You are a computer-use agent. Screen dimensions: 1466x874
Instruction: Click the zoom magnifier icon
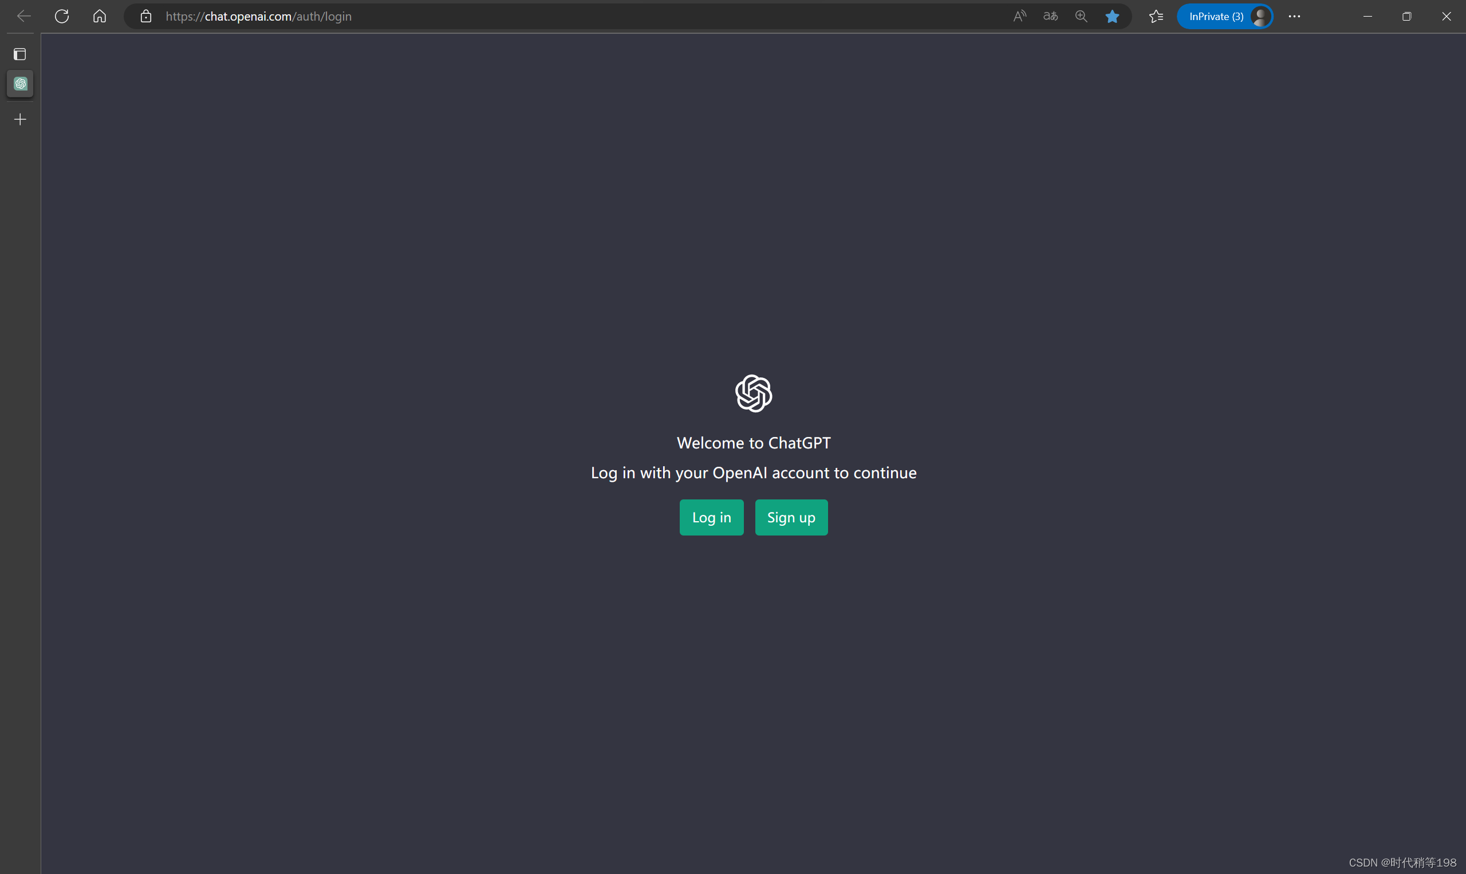[1081, 17]
